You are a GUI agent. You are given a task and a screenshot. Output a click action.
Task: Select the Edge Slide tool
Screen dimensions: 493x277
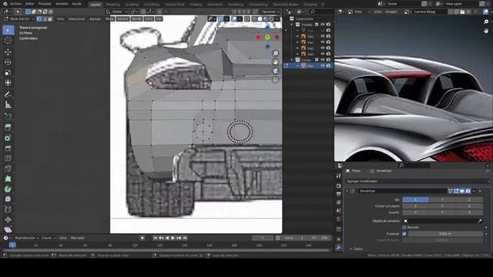[x=8, y=209]
